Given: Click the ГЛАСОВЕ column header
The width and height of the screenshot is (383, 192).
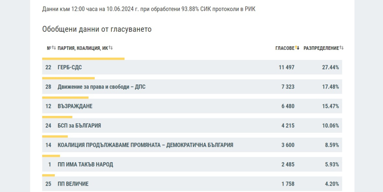Looking at the screenshot, I should 285,48.
